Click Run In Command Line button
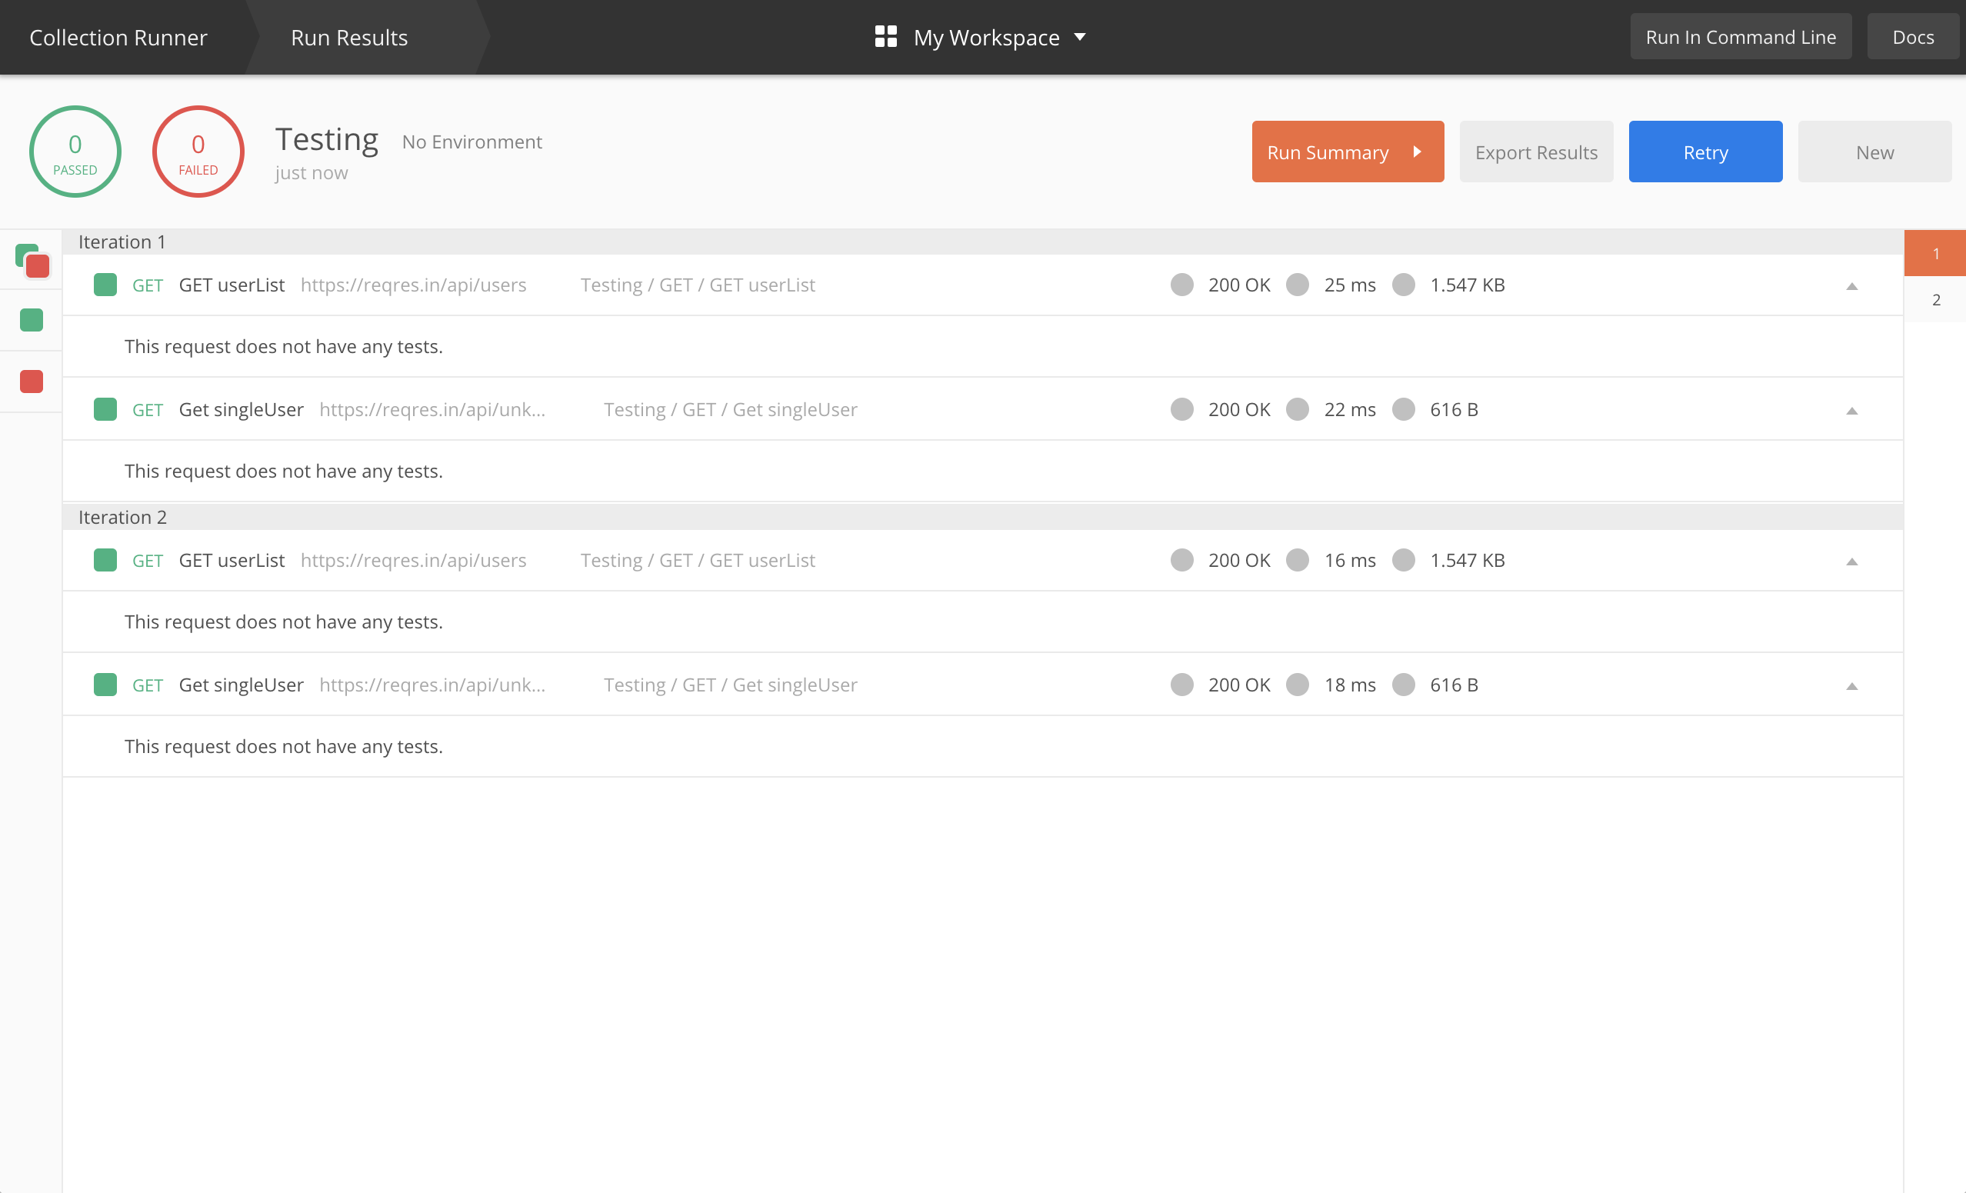Viewport: 1966px width, 1193px height. (1740, 37)
